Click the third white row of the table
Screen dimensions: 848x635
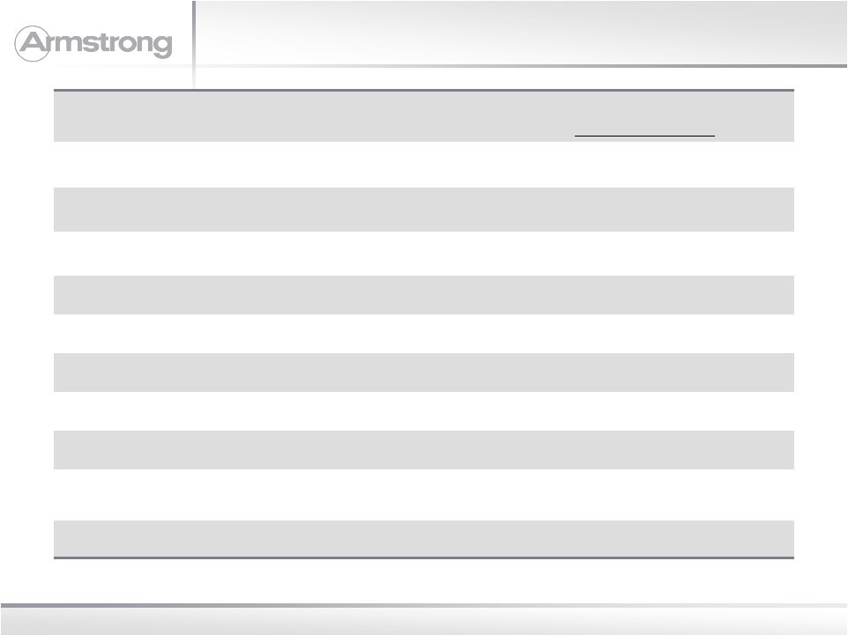[x=423, y=334]
